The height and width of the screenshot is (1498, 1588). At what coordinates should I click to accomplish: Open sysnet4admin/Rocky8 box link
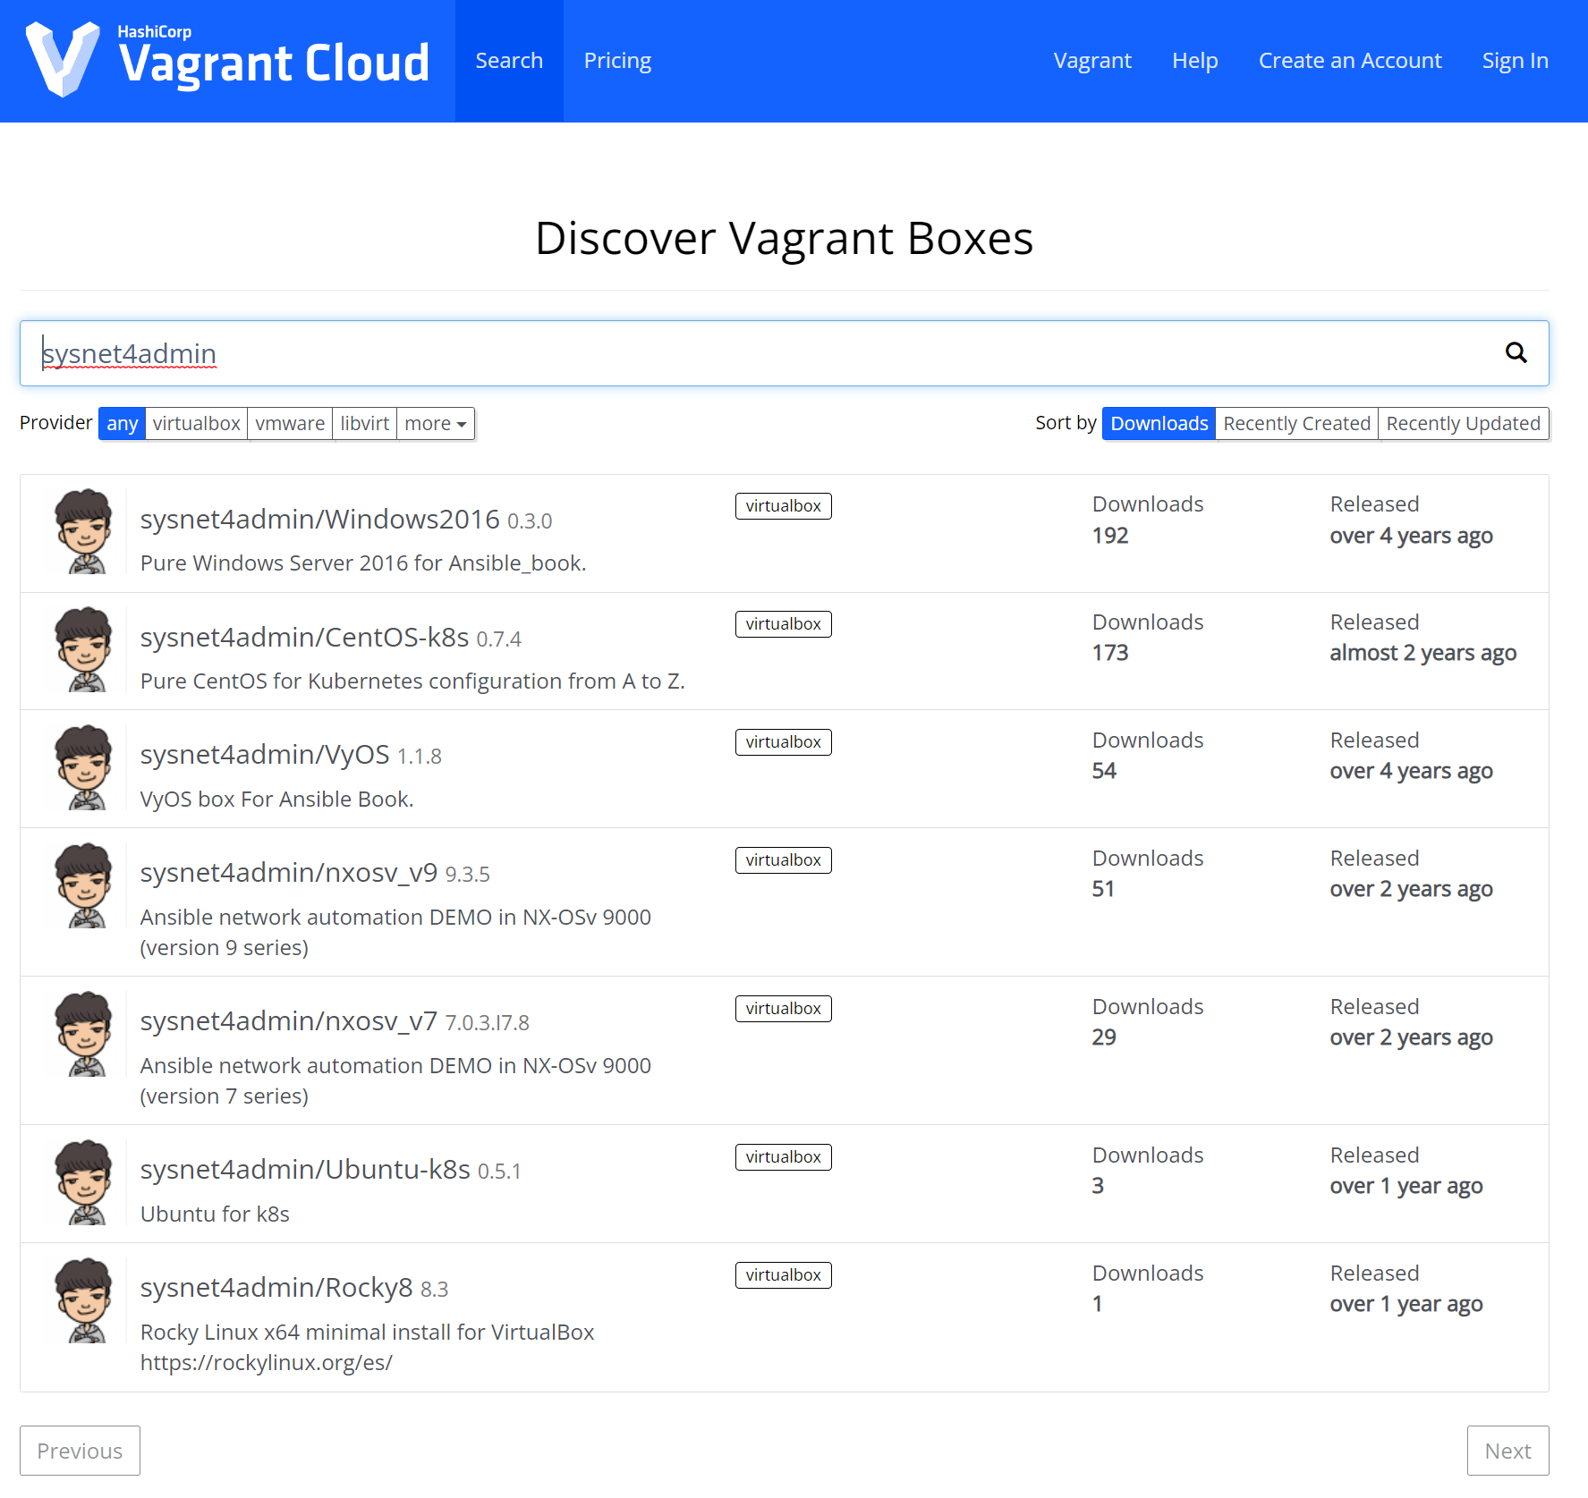pos(276,1288)
